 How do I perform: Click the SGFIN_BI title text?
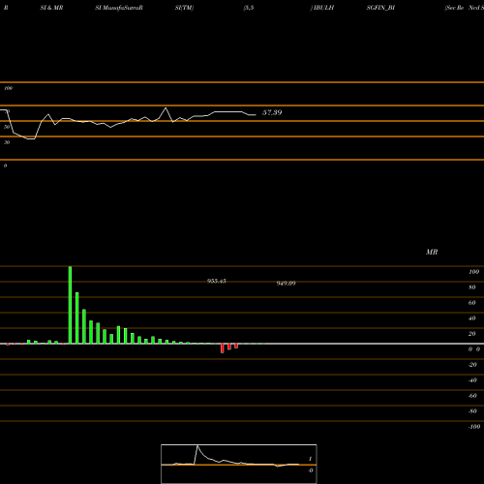tap(380, 8)
